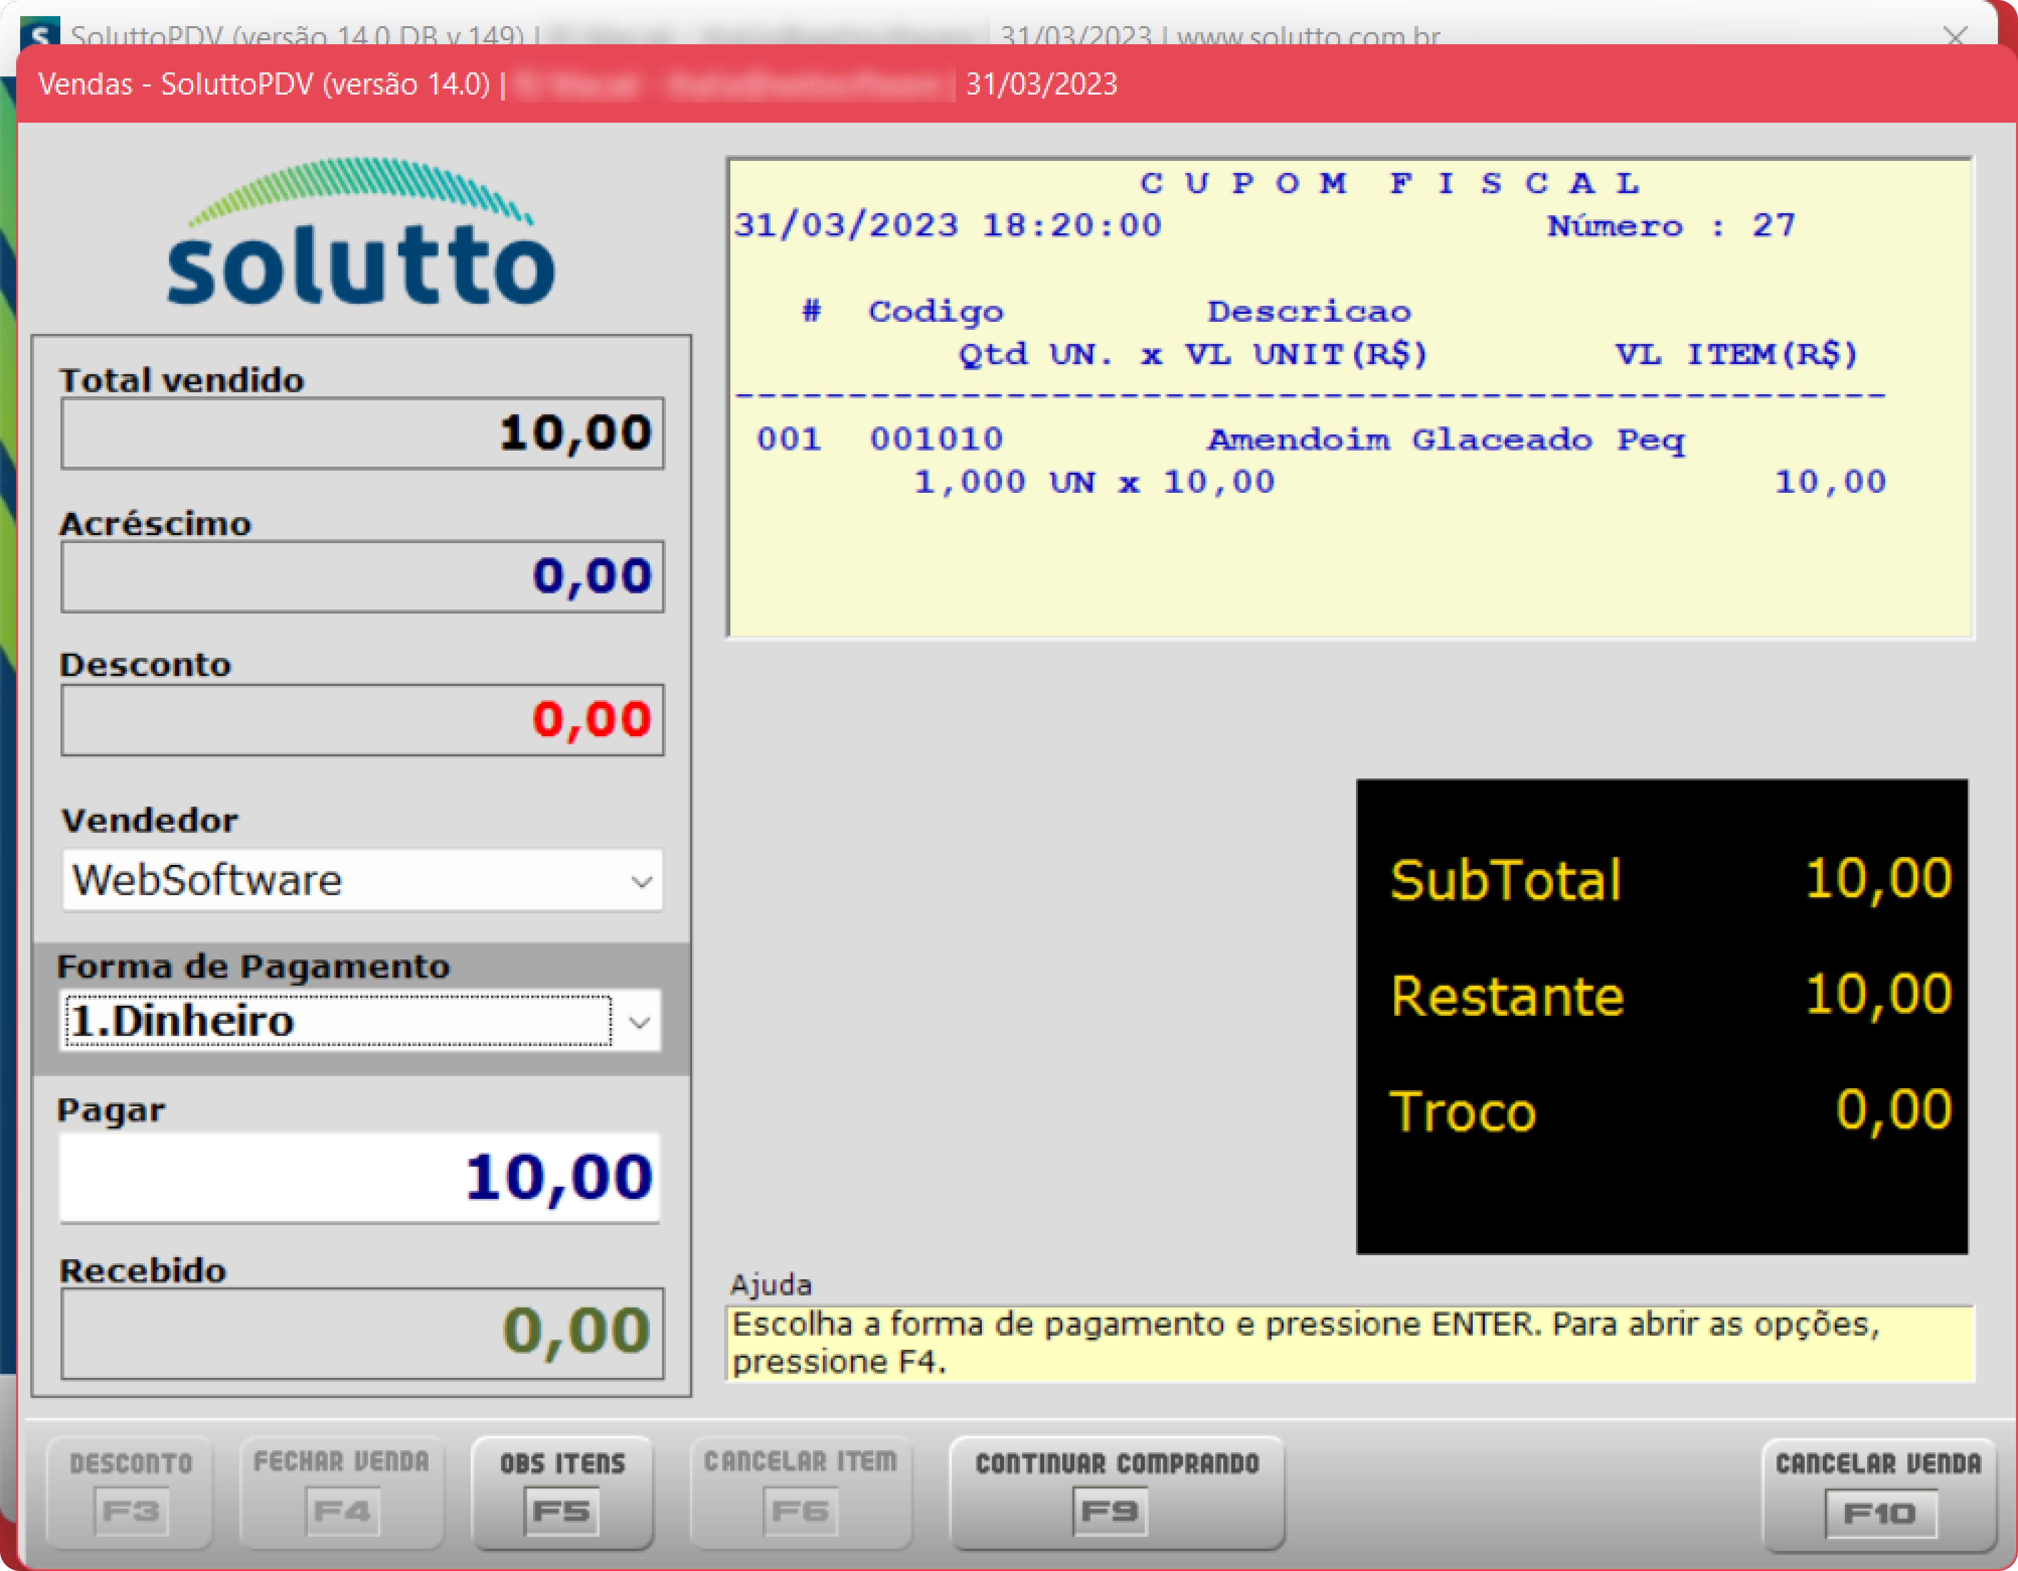Select the 1.Dinheiro payment combo text
Viewport: 2018px width, 1571px height.
pos(338,1020)
